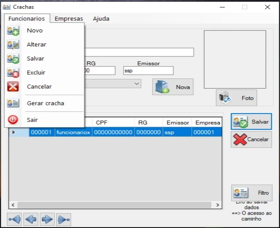
Task: Click the Excluir icon in the menu
Action: coord(13,73)
